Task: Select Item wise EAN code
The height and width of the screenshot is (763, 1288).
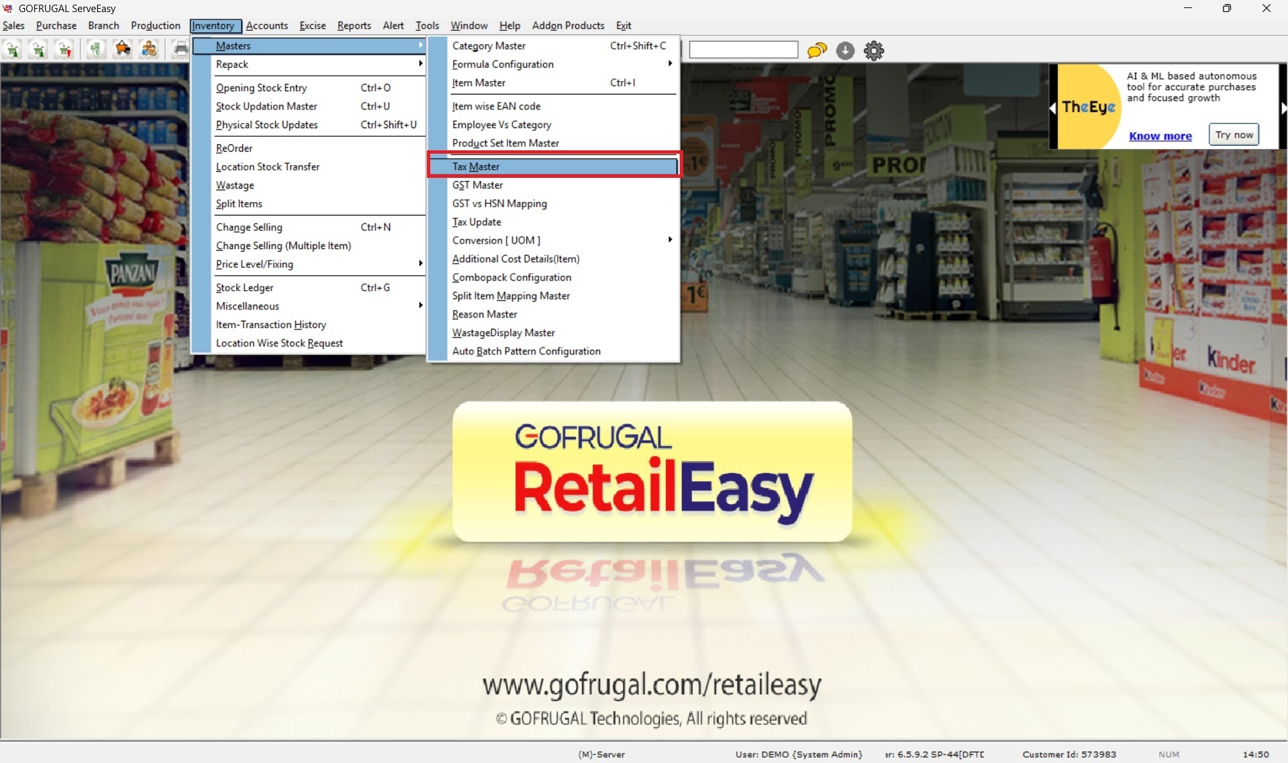Action: pyautogui.click(x=554, y=106)
